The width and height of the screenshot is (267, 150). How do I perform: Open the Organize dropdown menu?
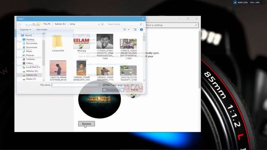click(x=25, y=30)
